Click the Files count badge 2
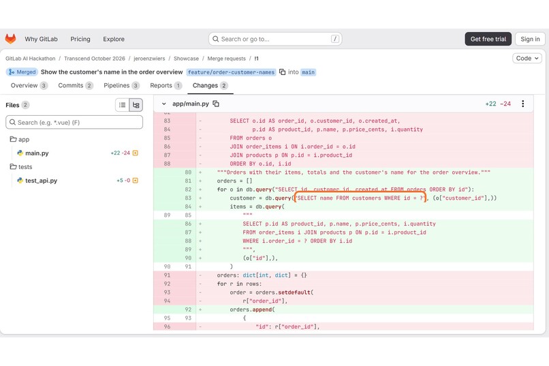The width and height of the screenshot is (549, 366). click(25, 105)
